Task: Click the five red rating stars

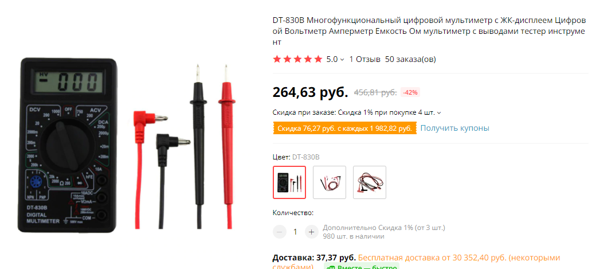Action: pos(297,59)
